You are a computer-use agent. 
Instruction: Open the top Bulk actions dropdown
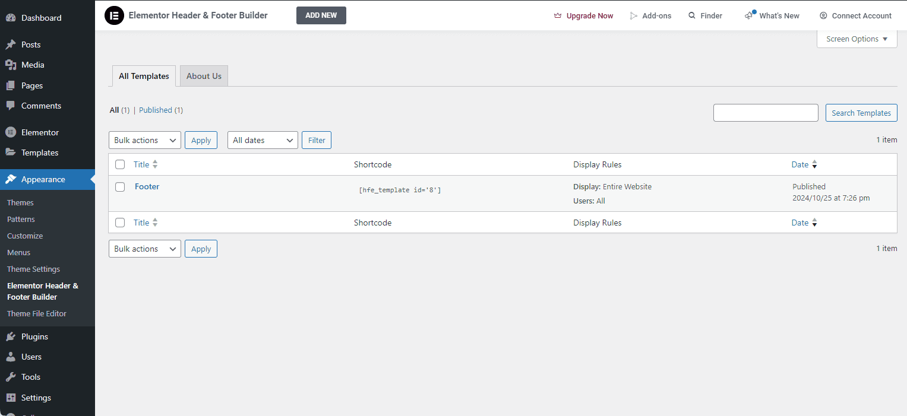point(145,140)
